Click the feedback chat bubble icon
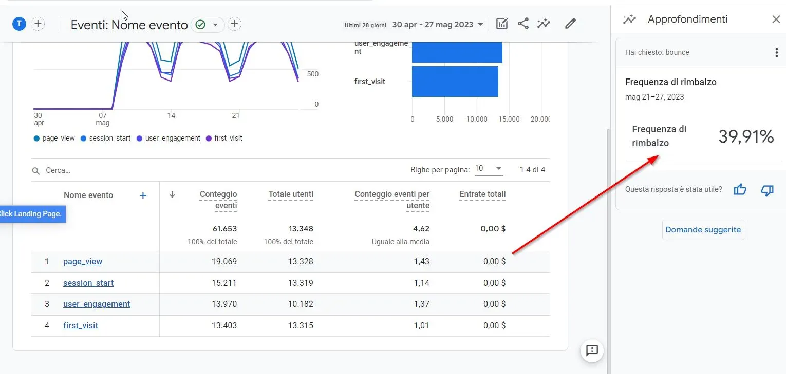This screenshot has width=786, height=374. coord(592,350)
